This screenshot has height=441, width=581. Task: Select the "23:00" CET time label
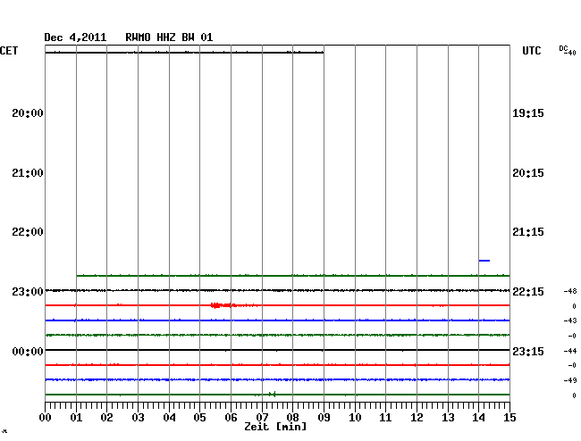coord(28,292)
